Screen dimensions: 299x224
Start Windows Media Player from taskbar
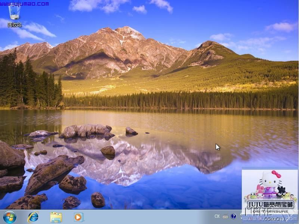78,217
